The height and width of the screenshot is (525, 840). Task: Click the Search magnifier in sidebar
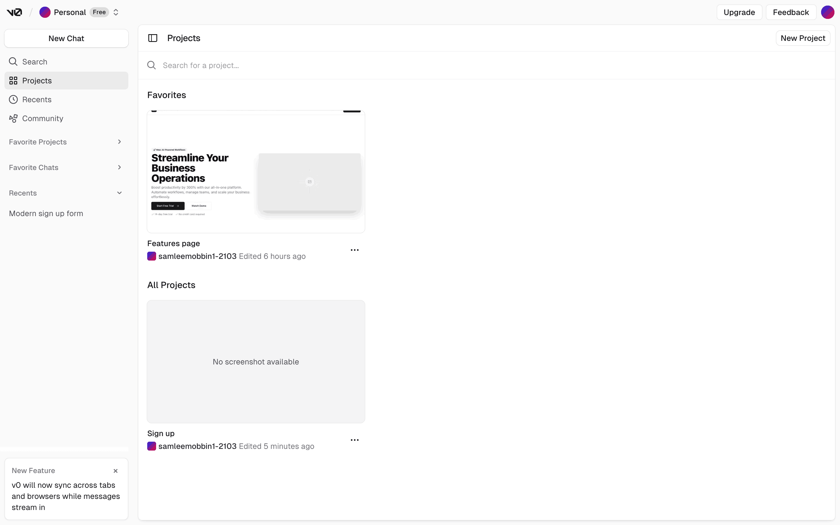point(13,62)
